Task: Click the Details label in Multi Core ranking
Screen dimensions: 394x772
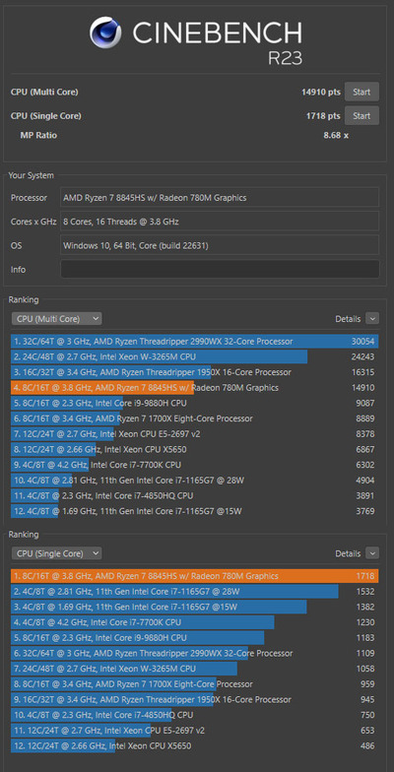Action: 348,319
